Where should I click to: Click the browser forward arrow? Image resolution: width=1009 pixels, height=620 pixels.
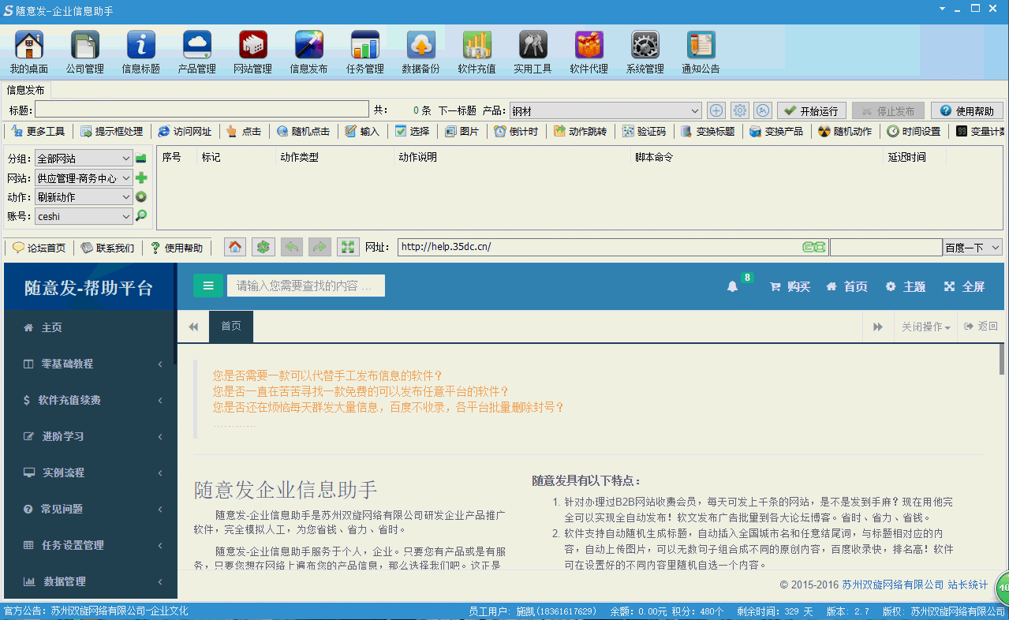tap(320, 248)
